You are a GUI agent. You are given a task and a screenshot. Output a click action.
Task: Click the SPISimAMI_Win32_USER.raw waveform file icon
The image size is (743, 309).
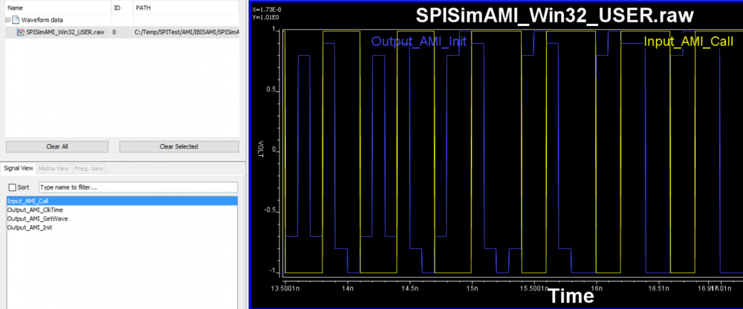(20, 33)
